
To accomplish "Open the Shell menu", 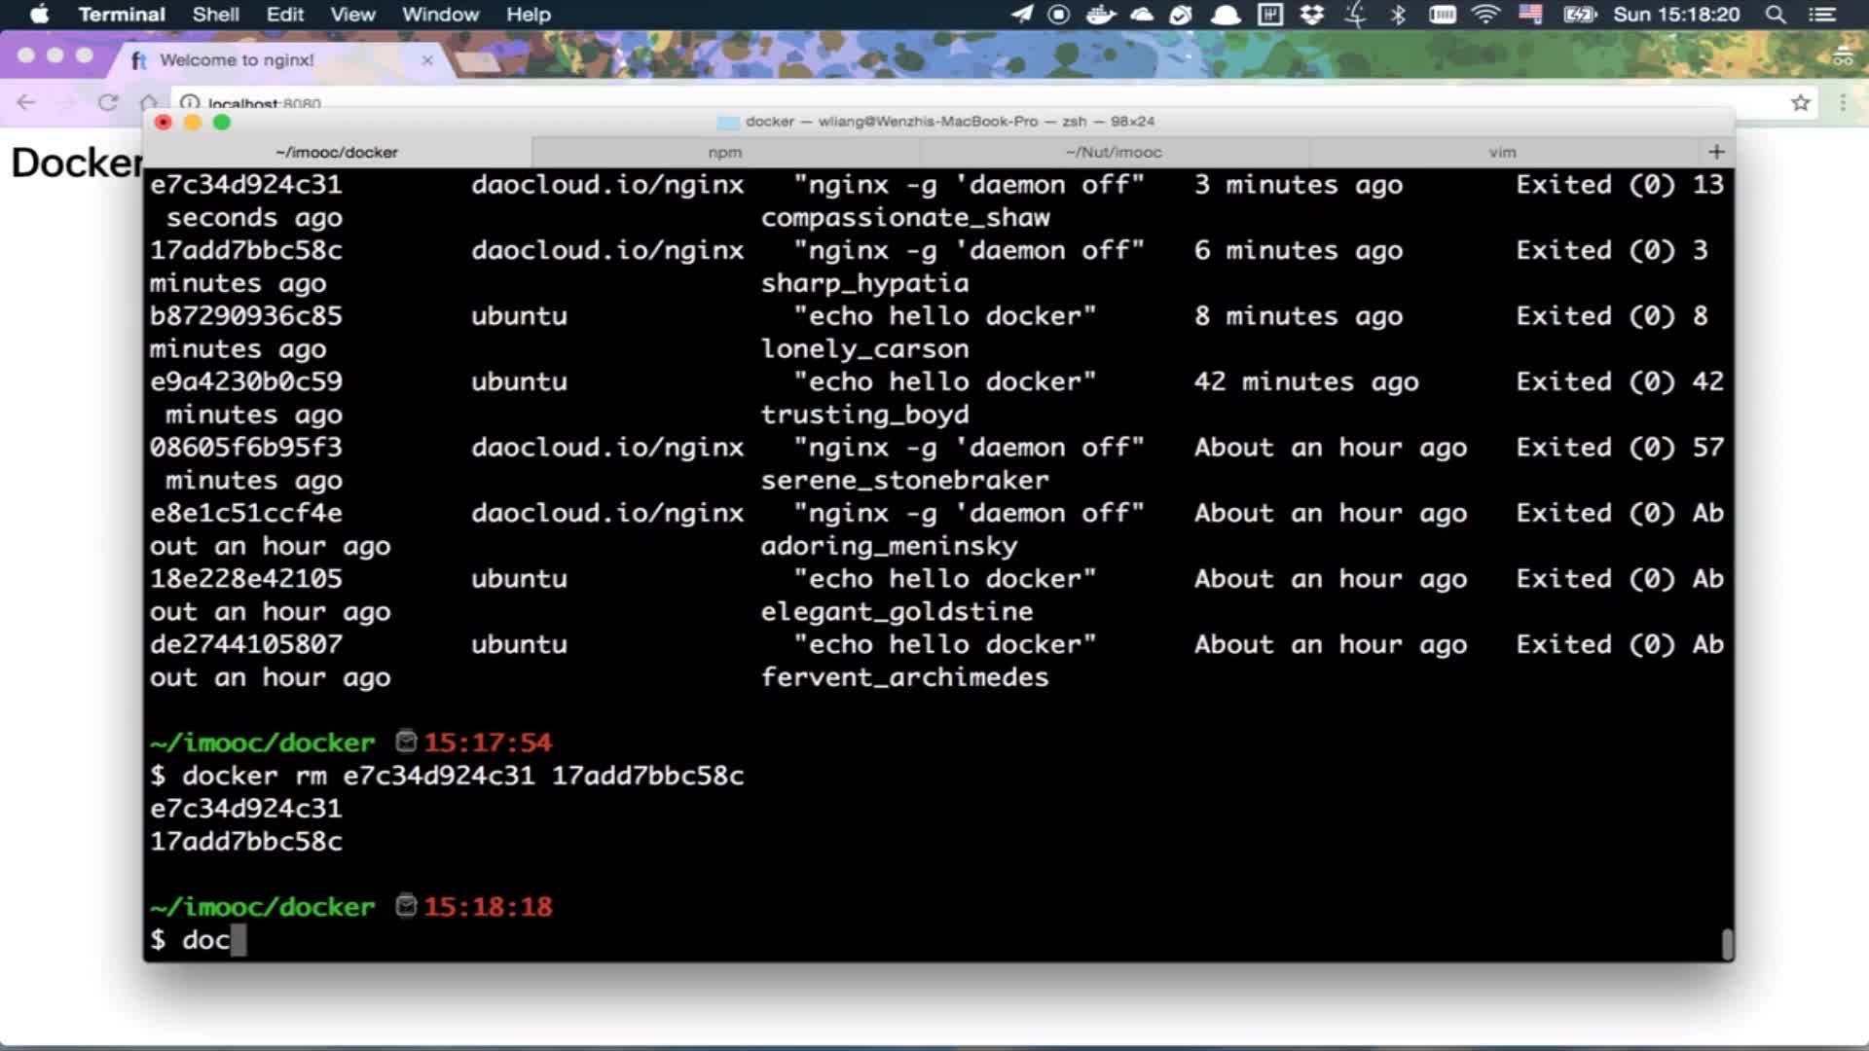I will pyautogui.click(x=215, y=15).
